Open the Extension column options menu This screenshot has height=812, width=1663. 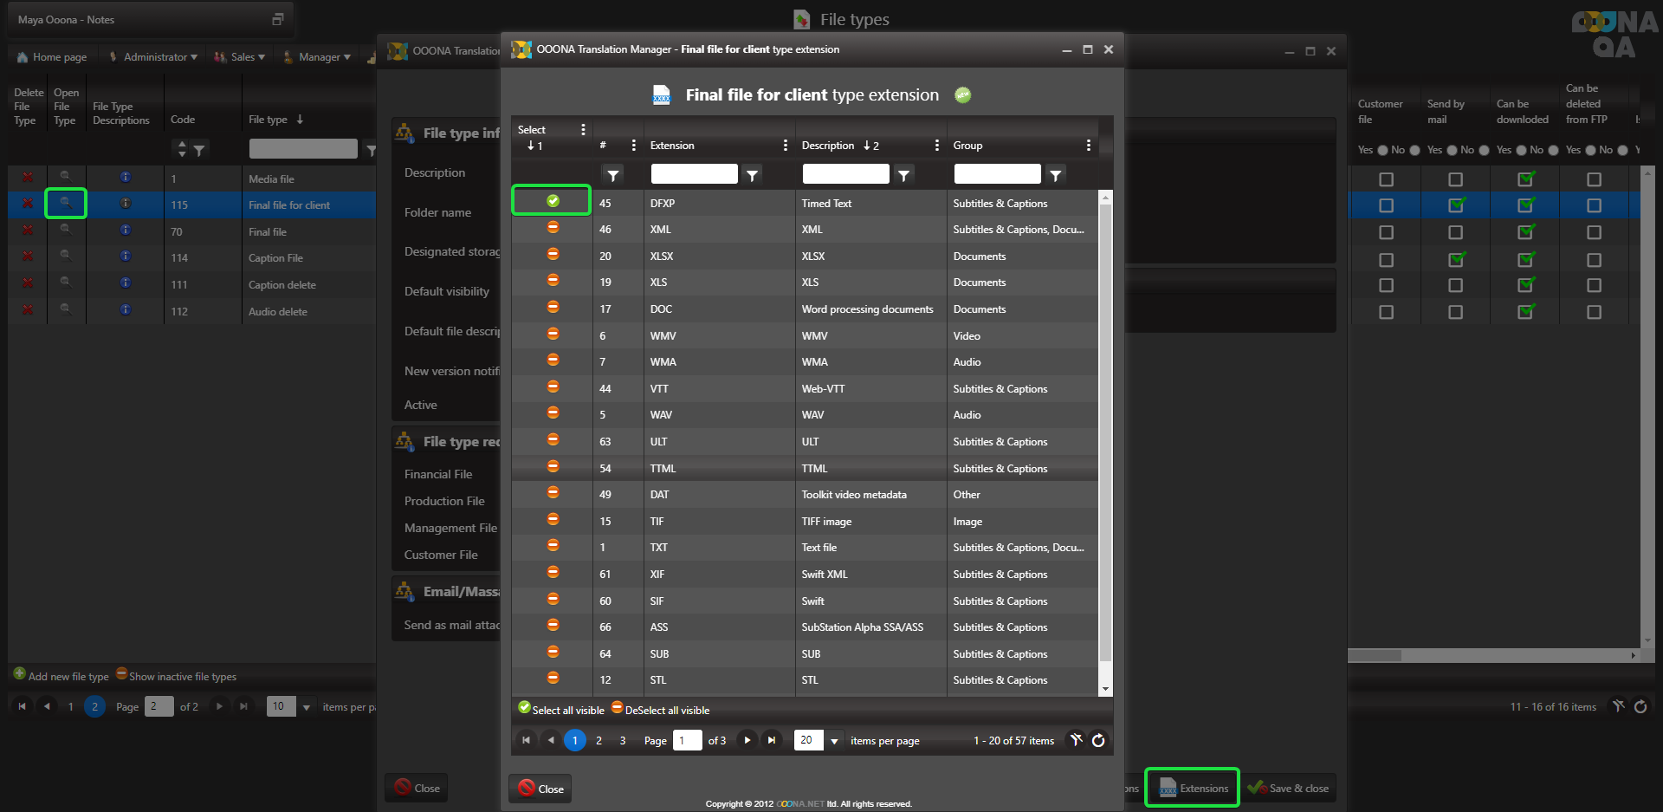(x=785, y=146)
